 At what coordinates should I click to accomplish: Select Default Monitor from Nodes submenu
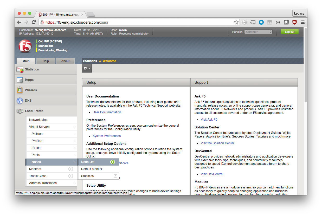pos(92,169)
